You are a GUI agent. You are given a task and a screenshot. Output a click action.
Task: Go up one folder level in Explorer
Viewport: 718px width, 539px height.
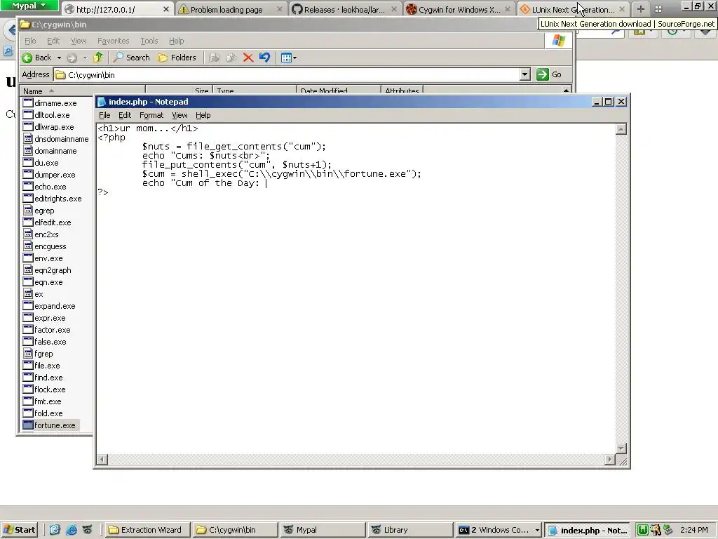(x=98, y=58)
